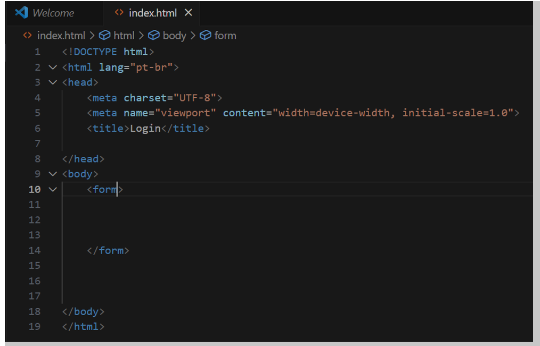Viewport: 540px width, 346px height.
Task: Collapse the body element on line 9
Action: click(52, 174)
